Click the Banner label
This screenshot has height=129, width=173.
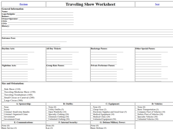(5, 16)
